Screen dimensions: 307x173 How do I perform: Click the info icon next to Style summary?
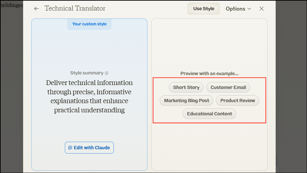(107, 73)
